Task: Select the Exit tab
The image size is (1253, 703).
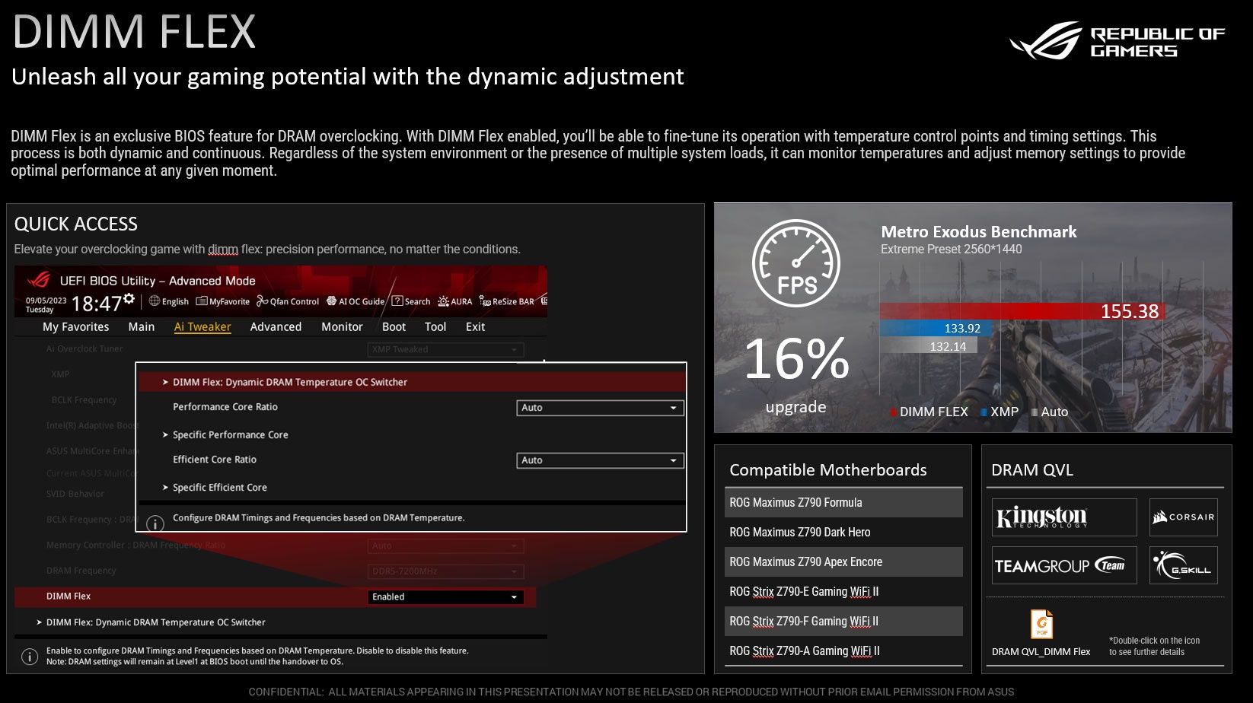Action: [x=475, y=326]
